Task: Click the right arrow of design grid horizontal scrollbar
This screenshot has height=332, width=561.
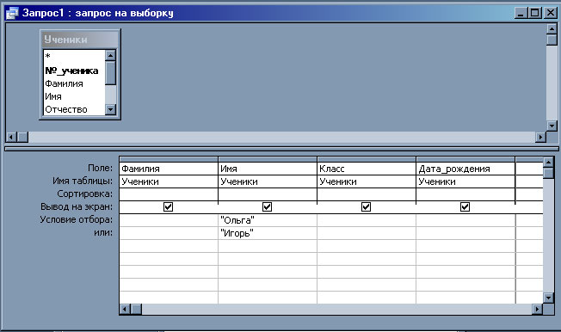Action: [537, 309]
